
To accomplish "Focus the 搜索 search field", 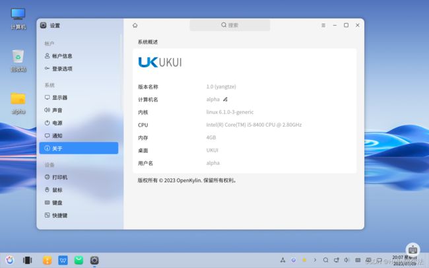I will tap(230, 25).
